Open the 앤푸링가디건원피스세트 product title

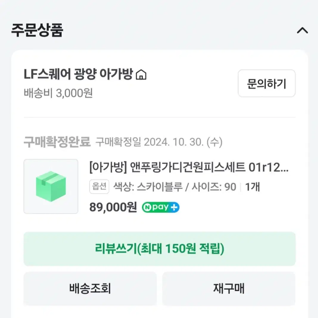[x=189, y=168]
